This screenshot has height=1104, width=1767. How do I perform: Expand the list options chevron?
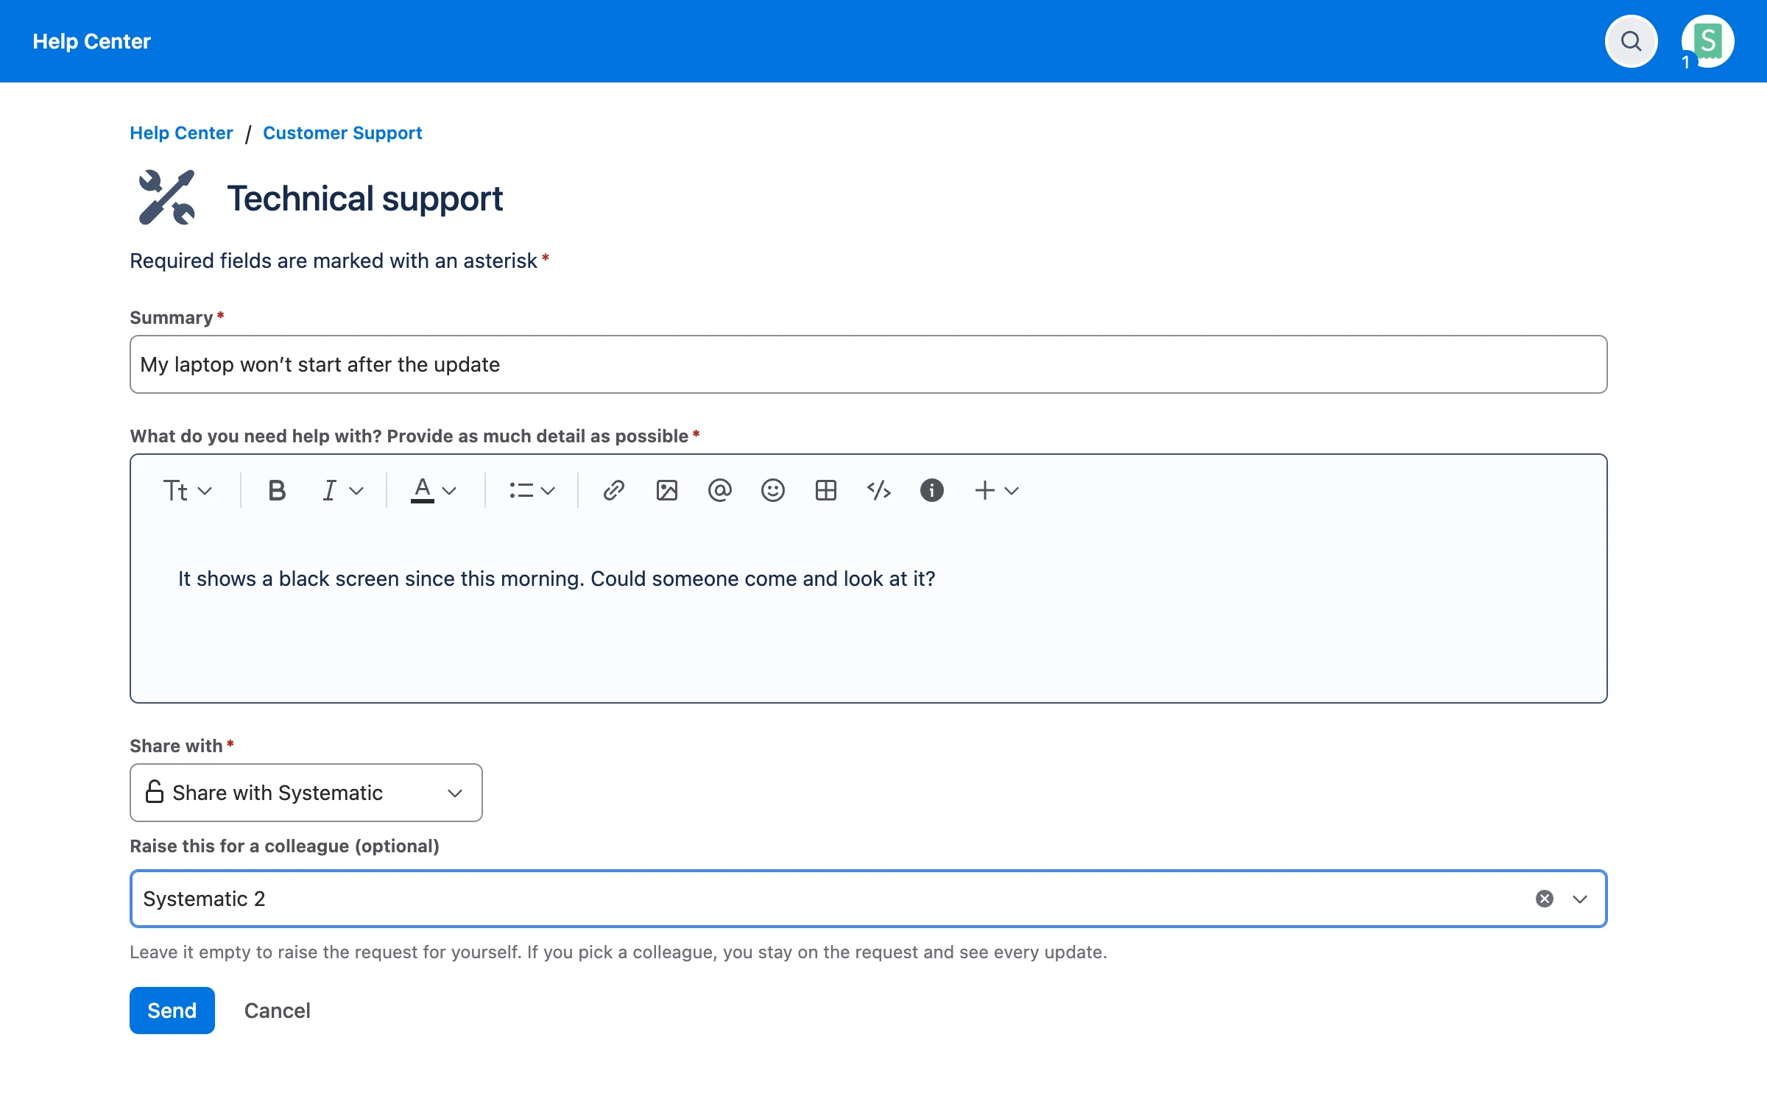[548, 491]
